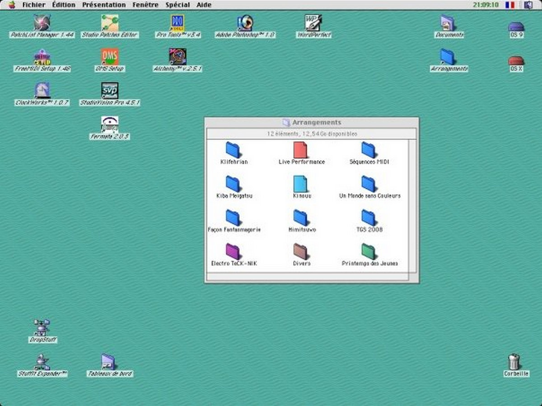Click the WordPerfect desktop icon
The width and height of the screenshot is (542, 406).
pos(313,23)
